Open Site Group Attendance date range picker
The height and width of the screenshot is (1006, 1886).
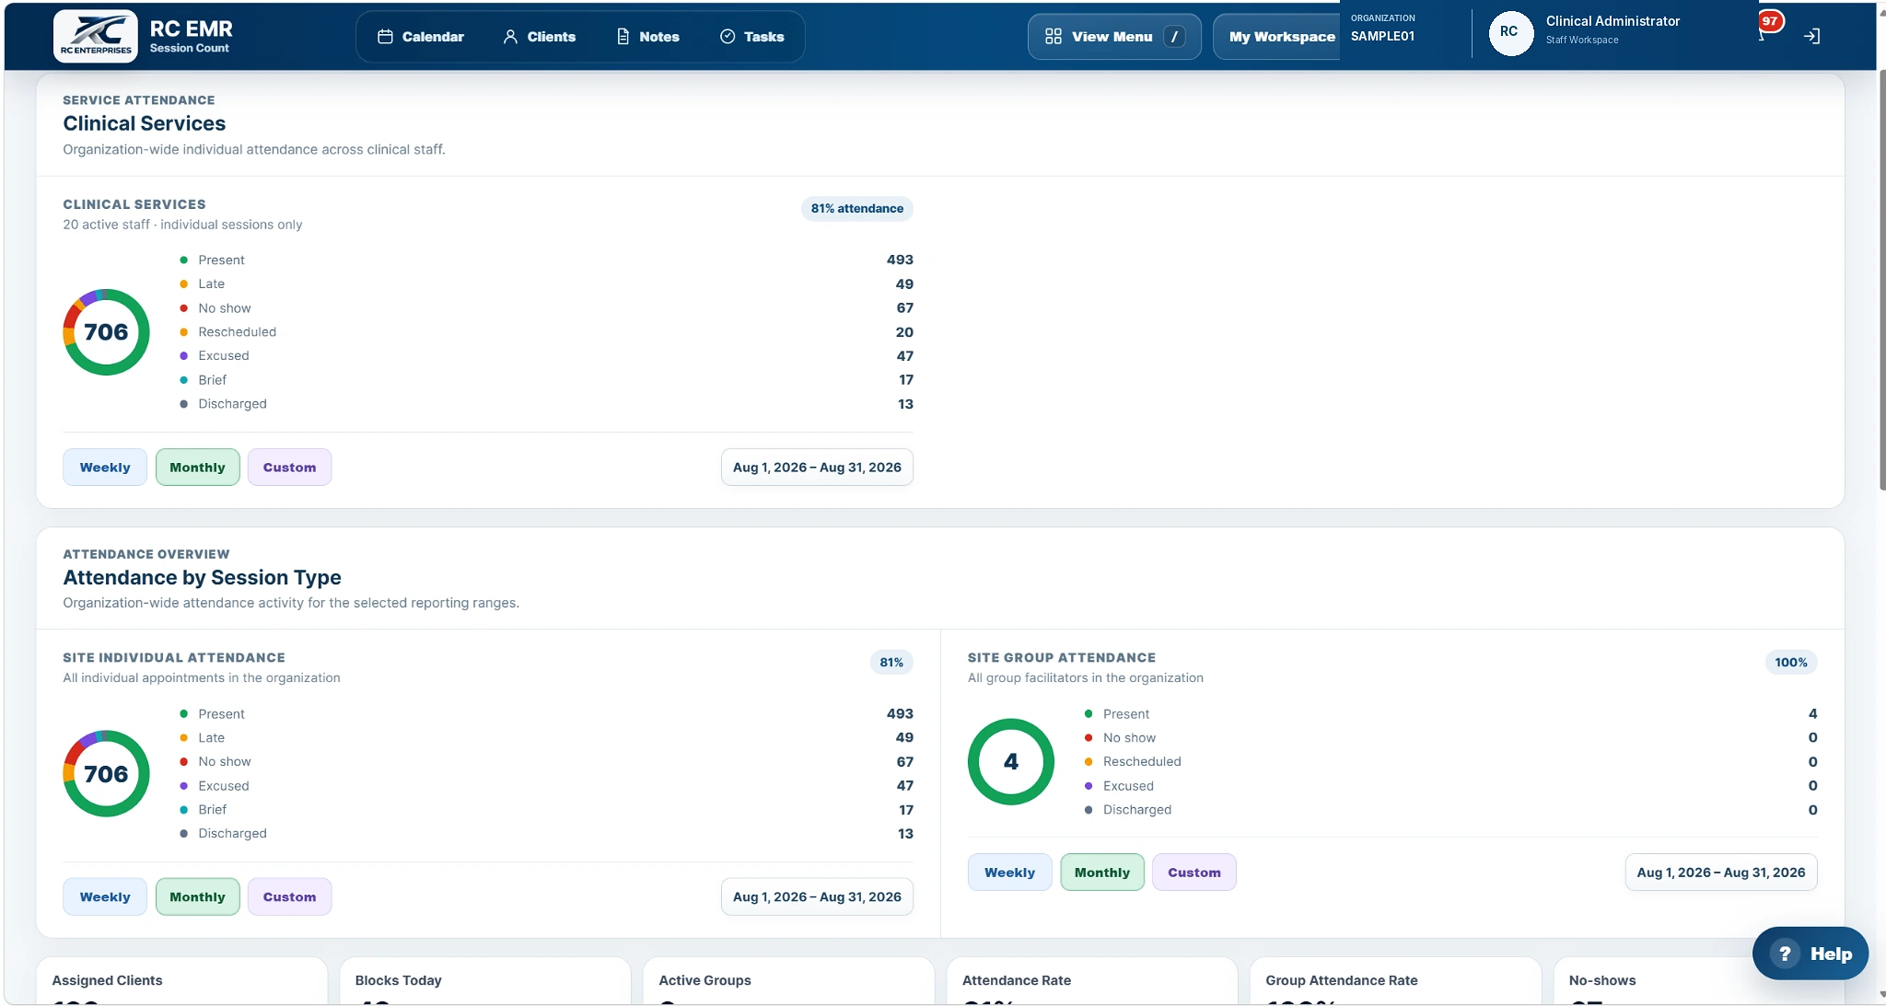tap(1720, 873)
